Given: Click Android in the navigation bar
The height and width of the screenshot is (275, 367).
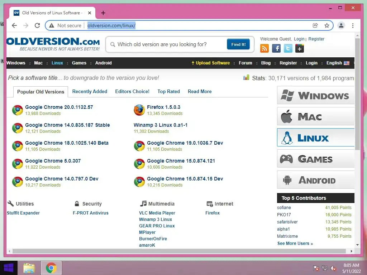Looking at the screenshot, I should click(x=104, y=63).
